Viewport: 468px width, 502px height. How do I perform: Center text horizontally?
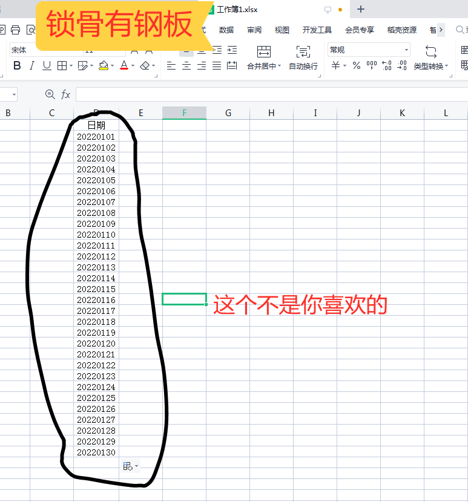tap(186, 66)
